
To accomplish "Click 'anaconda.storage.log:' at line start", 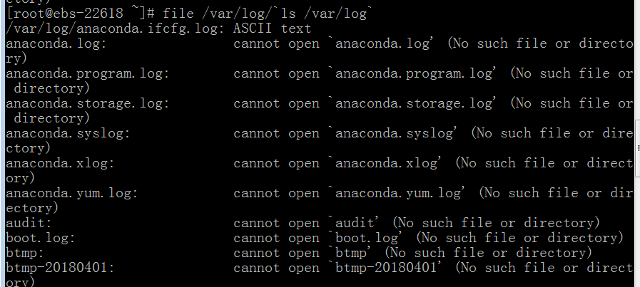I will click(87, 103).
